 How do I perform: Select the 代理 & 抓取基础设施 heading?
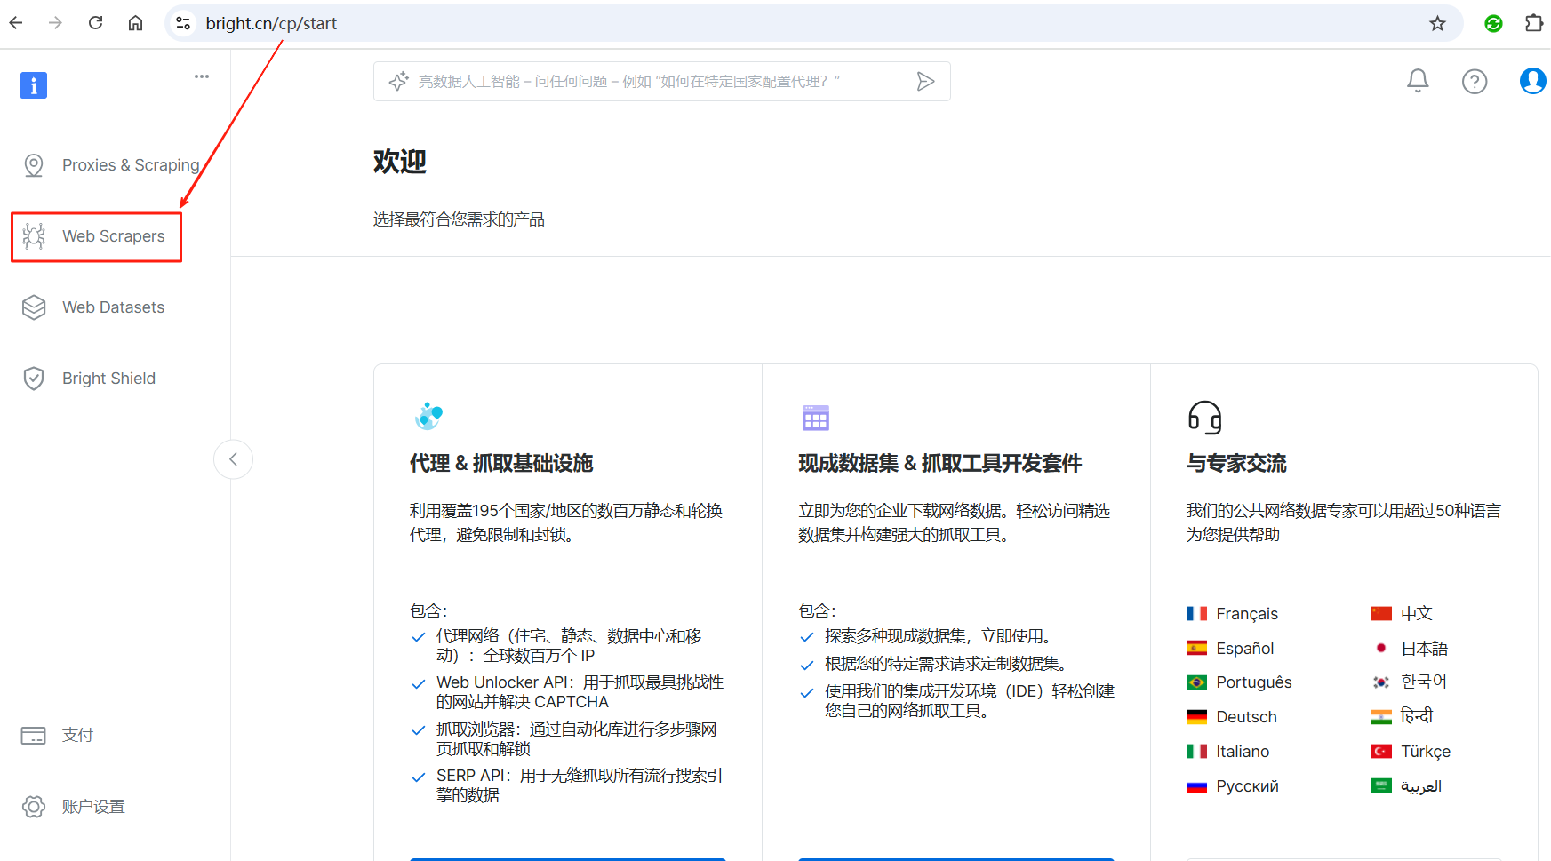[x=501, y=464]
